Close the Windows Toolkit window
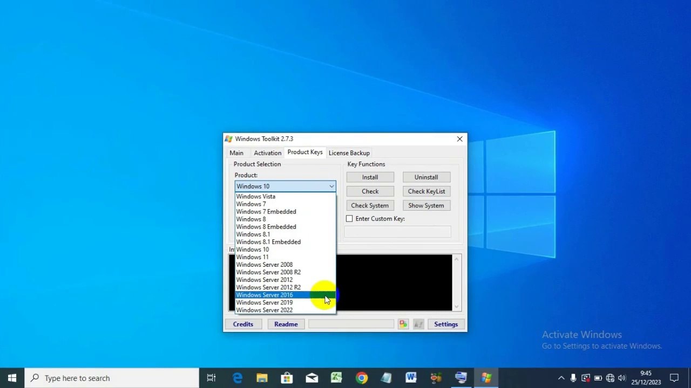Viewport: 691px width, 388px height. 459,138
